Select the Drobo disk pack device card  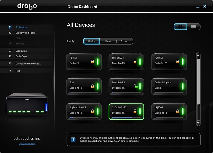coord(169,86)
